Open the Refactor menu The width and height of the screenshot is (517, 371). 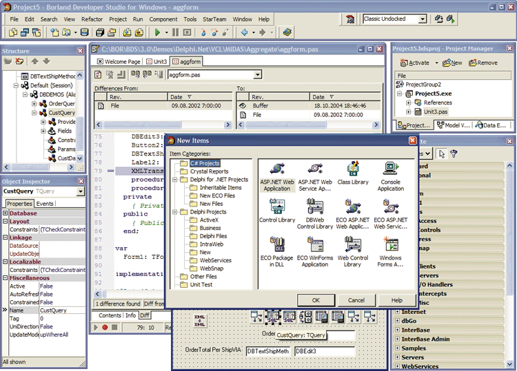click(x=92, y=19)
